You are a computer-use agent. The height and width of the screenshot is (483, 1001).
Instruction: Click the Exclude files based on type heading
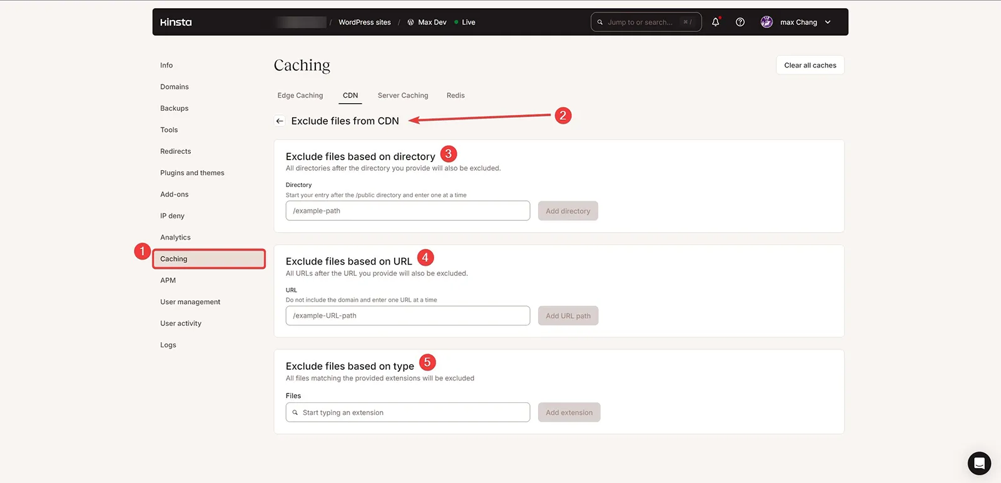(x=350, y=366)
